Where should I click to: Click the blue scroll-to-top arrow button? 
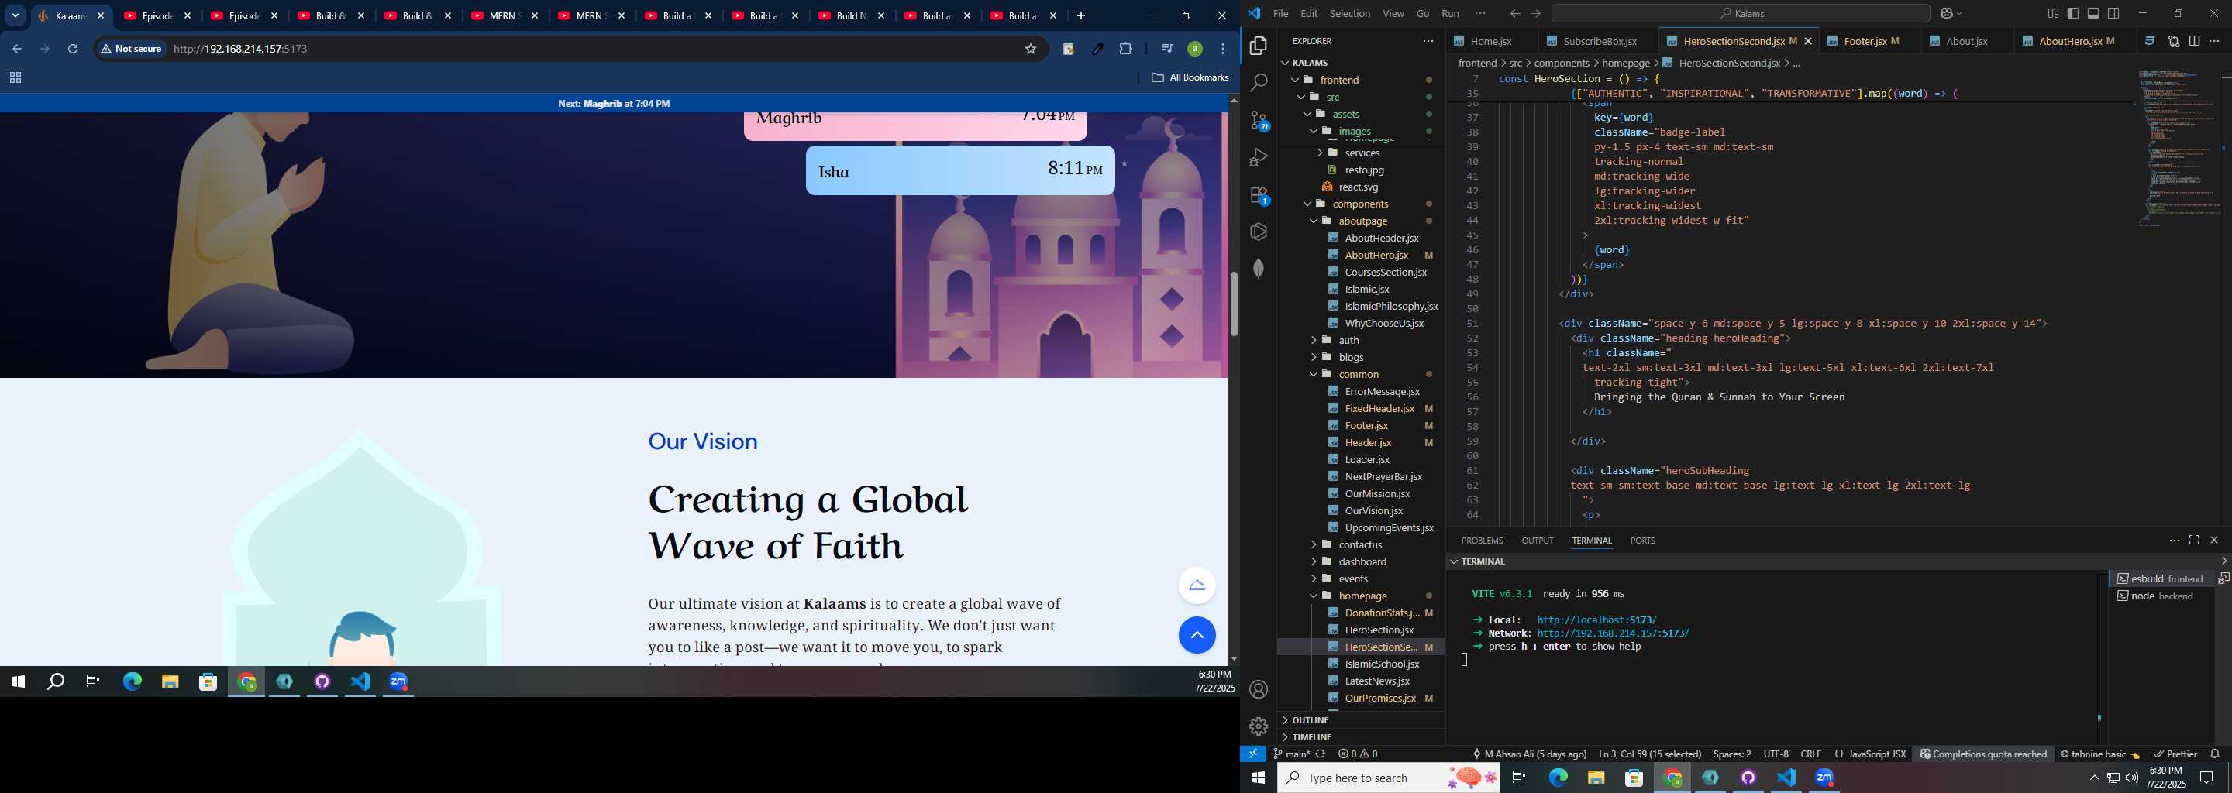[1197, 636]
